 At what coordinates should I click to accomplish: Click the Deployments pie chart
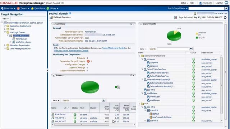[174, 35]
